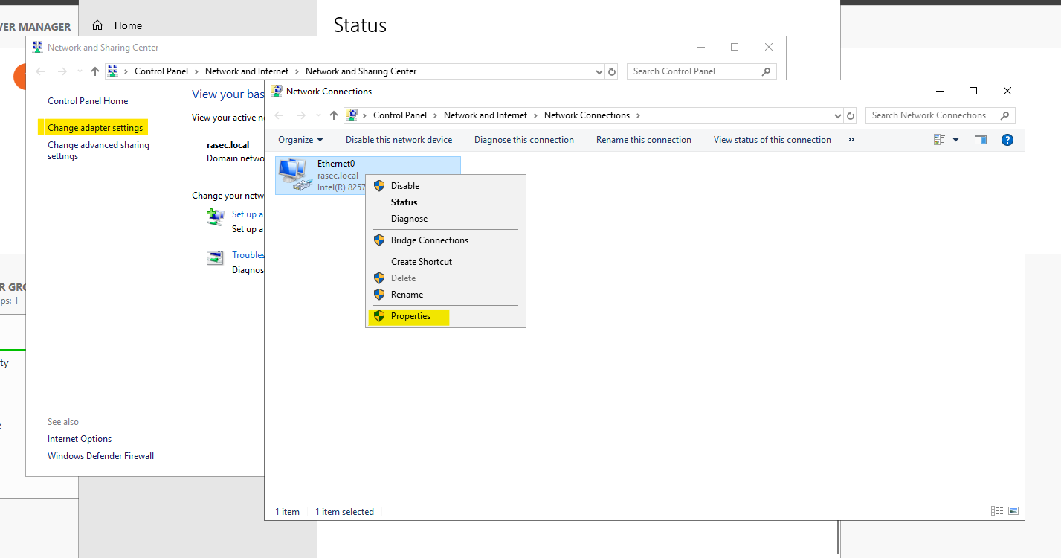Screen dimensions: 1061x558
Task: Click Network and Internet breadcrumb in Network Connections
Action: (x=486, y=115)
